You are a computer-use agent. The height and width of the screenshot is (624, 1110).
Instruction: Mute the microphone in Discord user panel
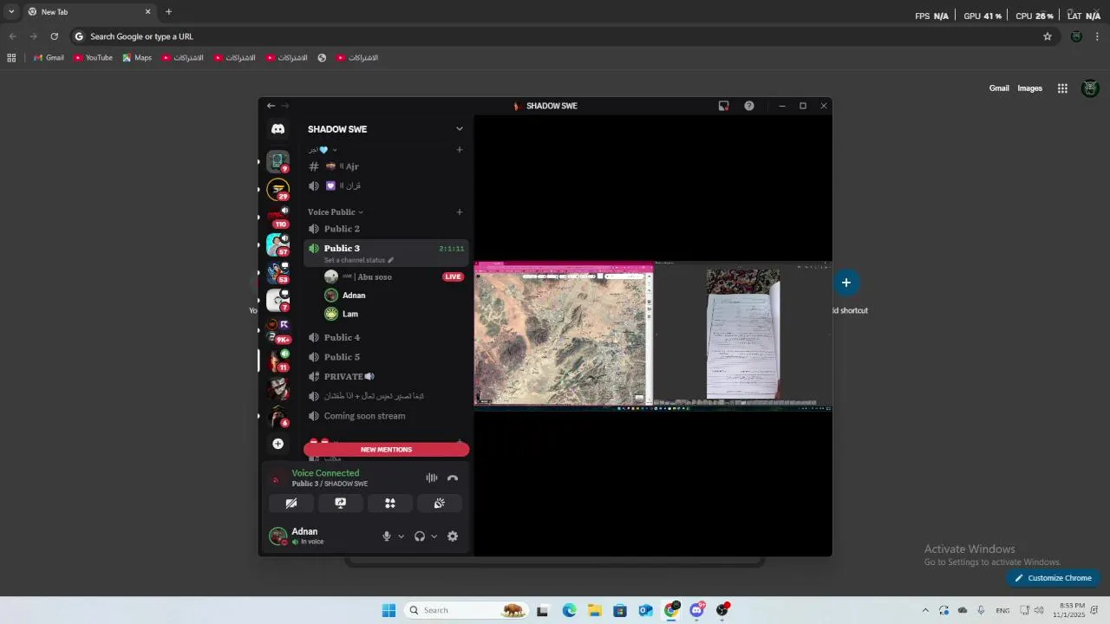[387, 536]
